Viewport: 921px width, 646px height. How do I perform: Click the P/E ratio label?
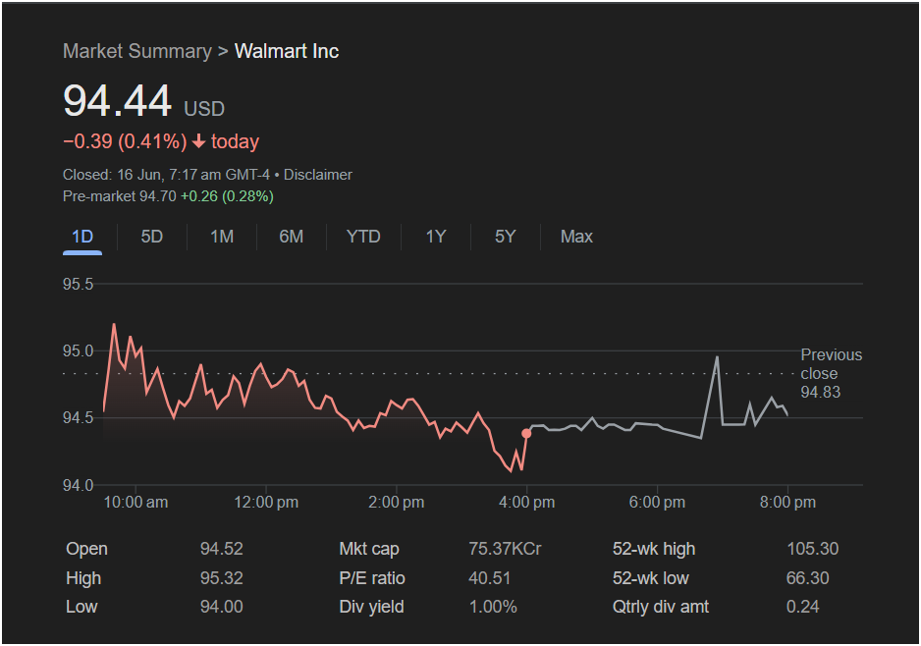[x=372, y=578]
